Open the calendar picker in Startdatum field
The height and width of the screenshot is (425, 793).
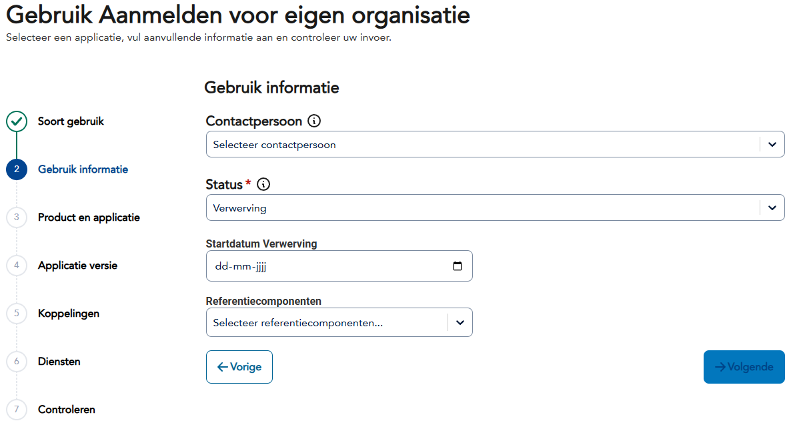tap(458, 266)
